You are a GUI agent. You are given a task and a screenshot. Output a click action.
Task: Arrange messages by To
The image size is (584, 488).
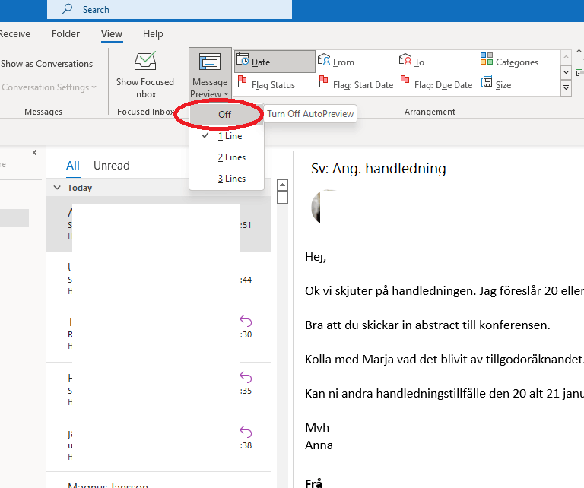(411, 62)
